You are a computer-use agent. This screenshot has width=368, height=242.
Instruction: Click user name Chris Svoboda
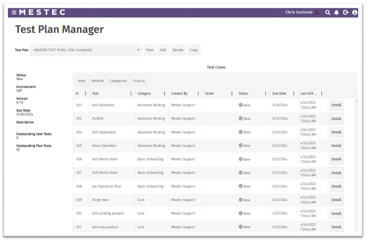(x=299, y=12)
